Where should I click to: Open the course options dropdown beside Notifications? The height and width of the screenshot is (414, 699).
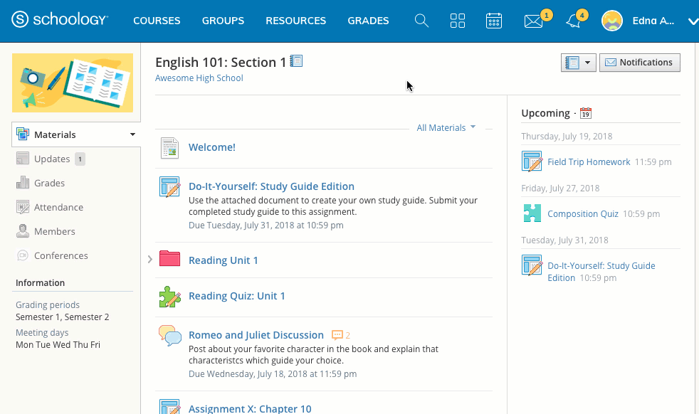578,62
